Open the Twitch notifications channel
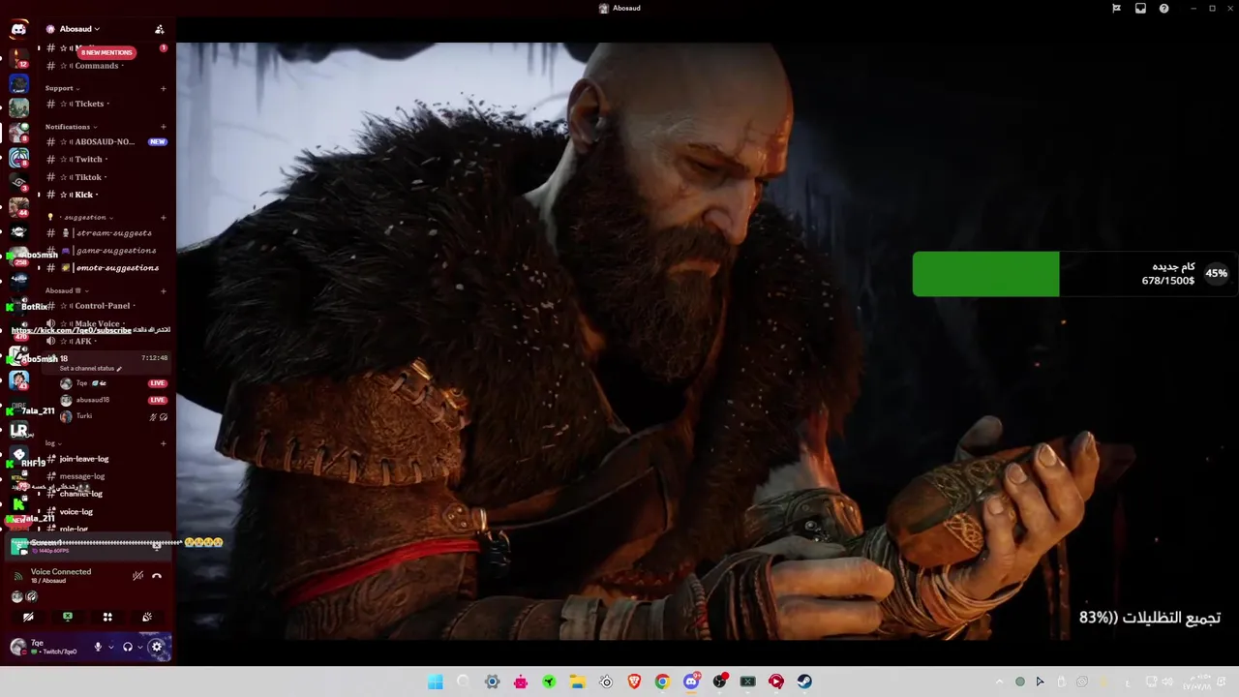The image size is (1239, 697). tap(89, 160)
